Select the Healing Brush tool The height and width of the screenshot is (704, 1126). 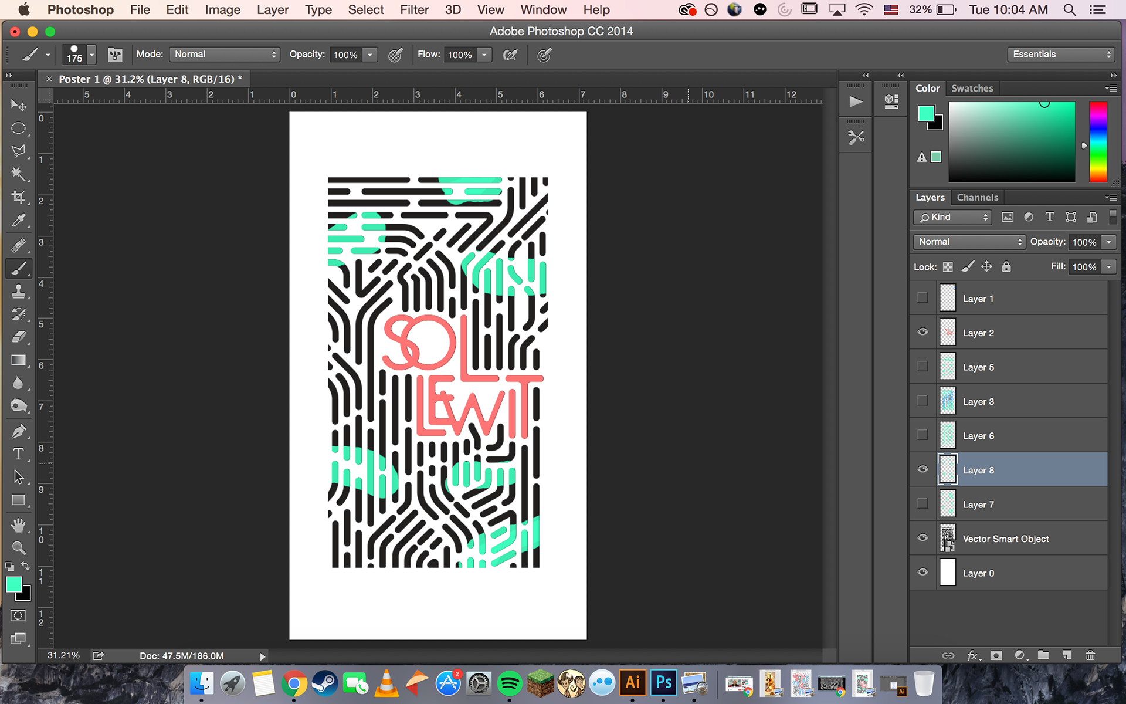(18, 245)
